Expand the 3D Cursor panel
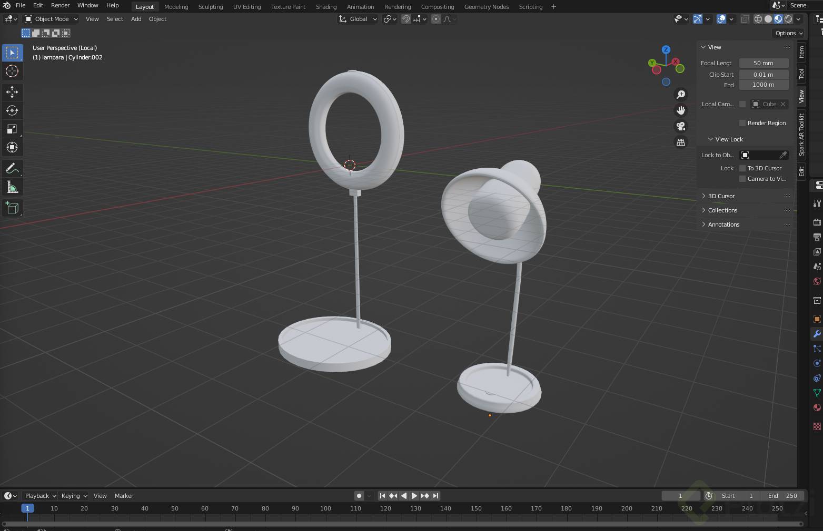The width and height of the screenshot is (823, 531). 721,196
